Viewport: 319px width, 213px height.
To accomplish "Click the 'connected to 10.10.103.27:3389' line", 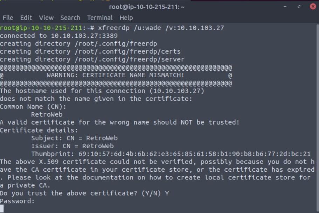I will (59, 36).
